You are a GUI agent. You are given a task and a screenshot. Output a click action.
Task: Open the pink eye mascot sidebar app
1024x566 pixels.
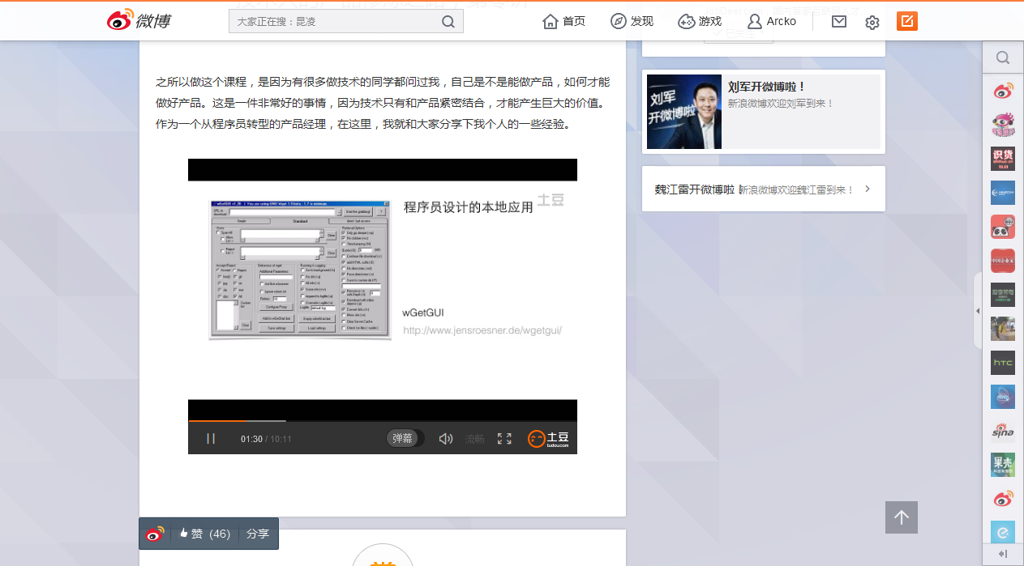(x=1003, y=125)
